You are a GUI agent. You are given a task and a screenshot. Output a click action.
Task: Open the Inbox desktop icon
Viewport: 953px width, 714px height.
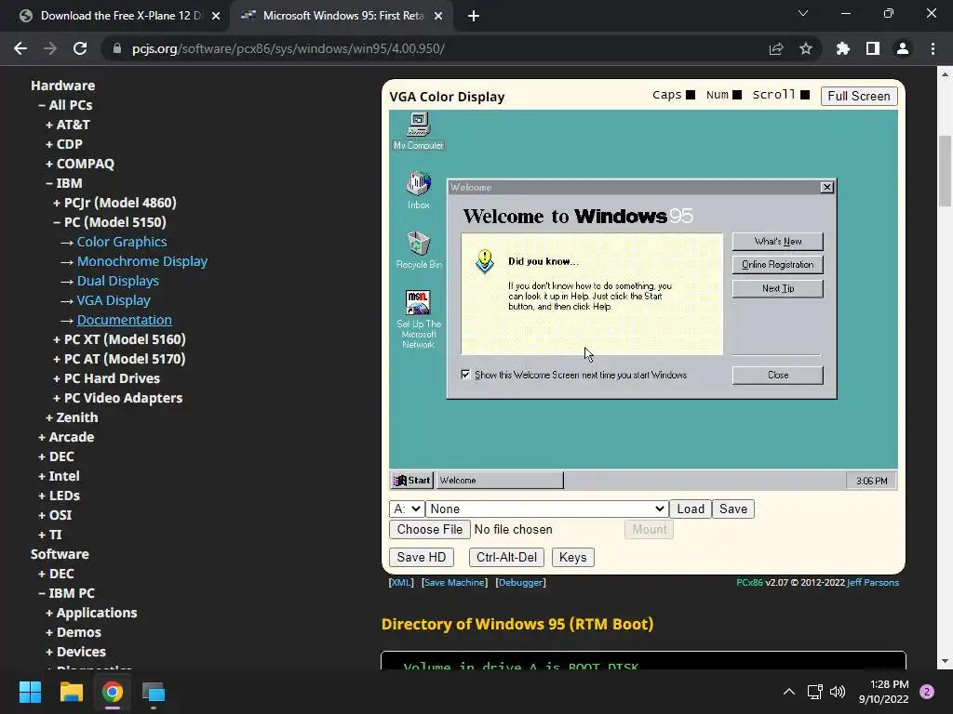(x=418, y=190)
